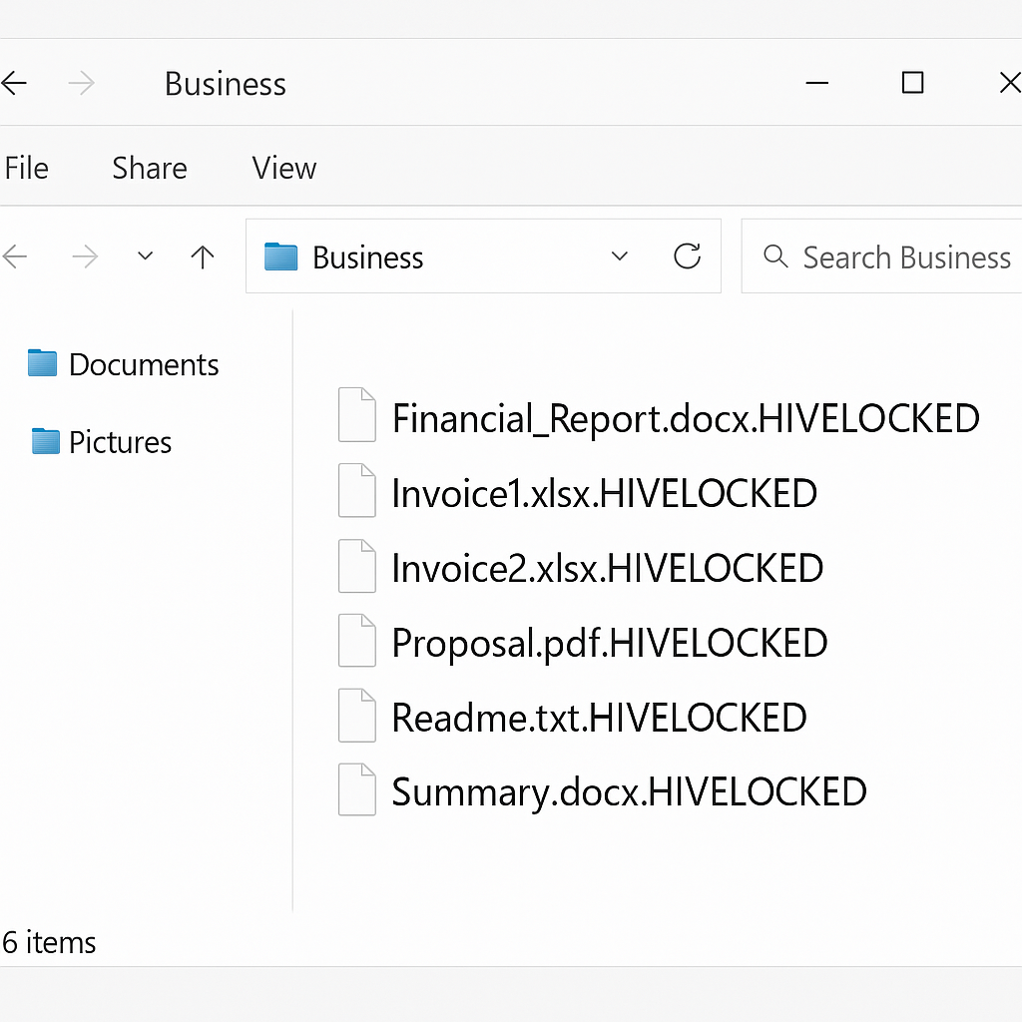Open the recent locations dropdown chevron
Viewport: 1022px width, 1022px height.
pos(145,257)
